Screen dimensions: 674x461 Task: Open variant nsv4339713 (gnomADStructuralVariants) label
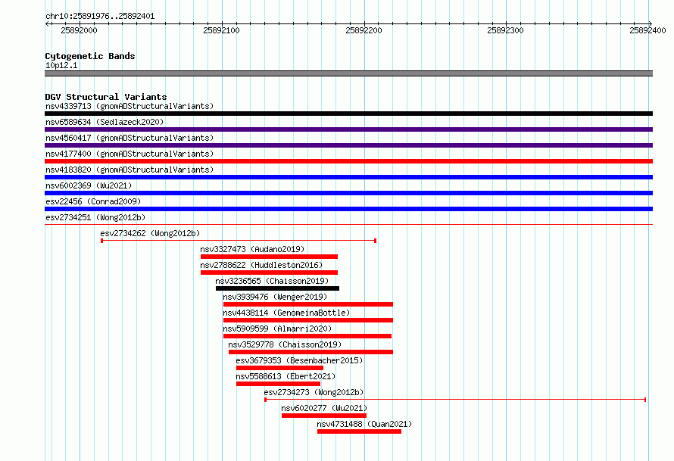tap(129, 106)
